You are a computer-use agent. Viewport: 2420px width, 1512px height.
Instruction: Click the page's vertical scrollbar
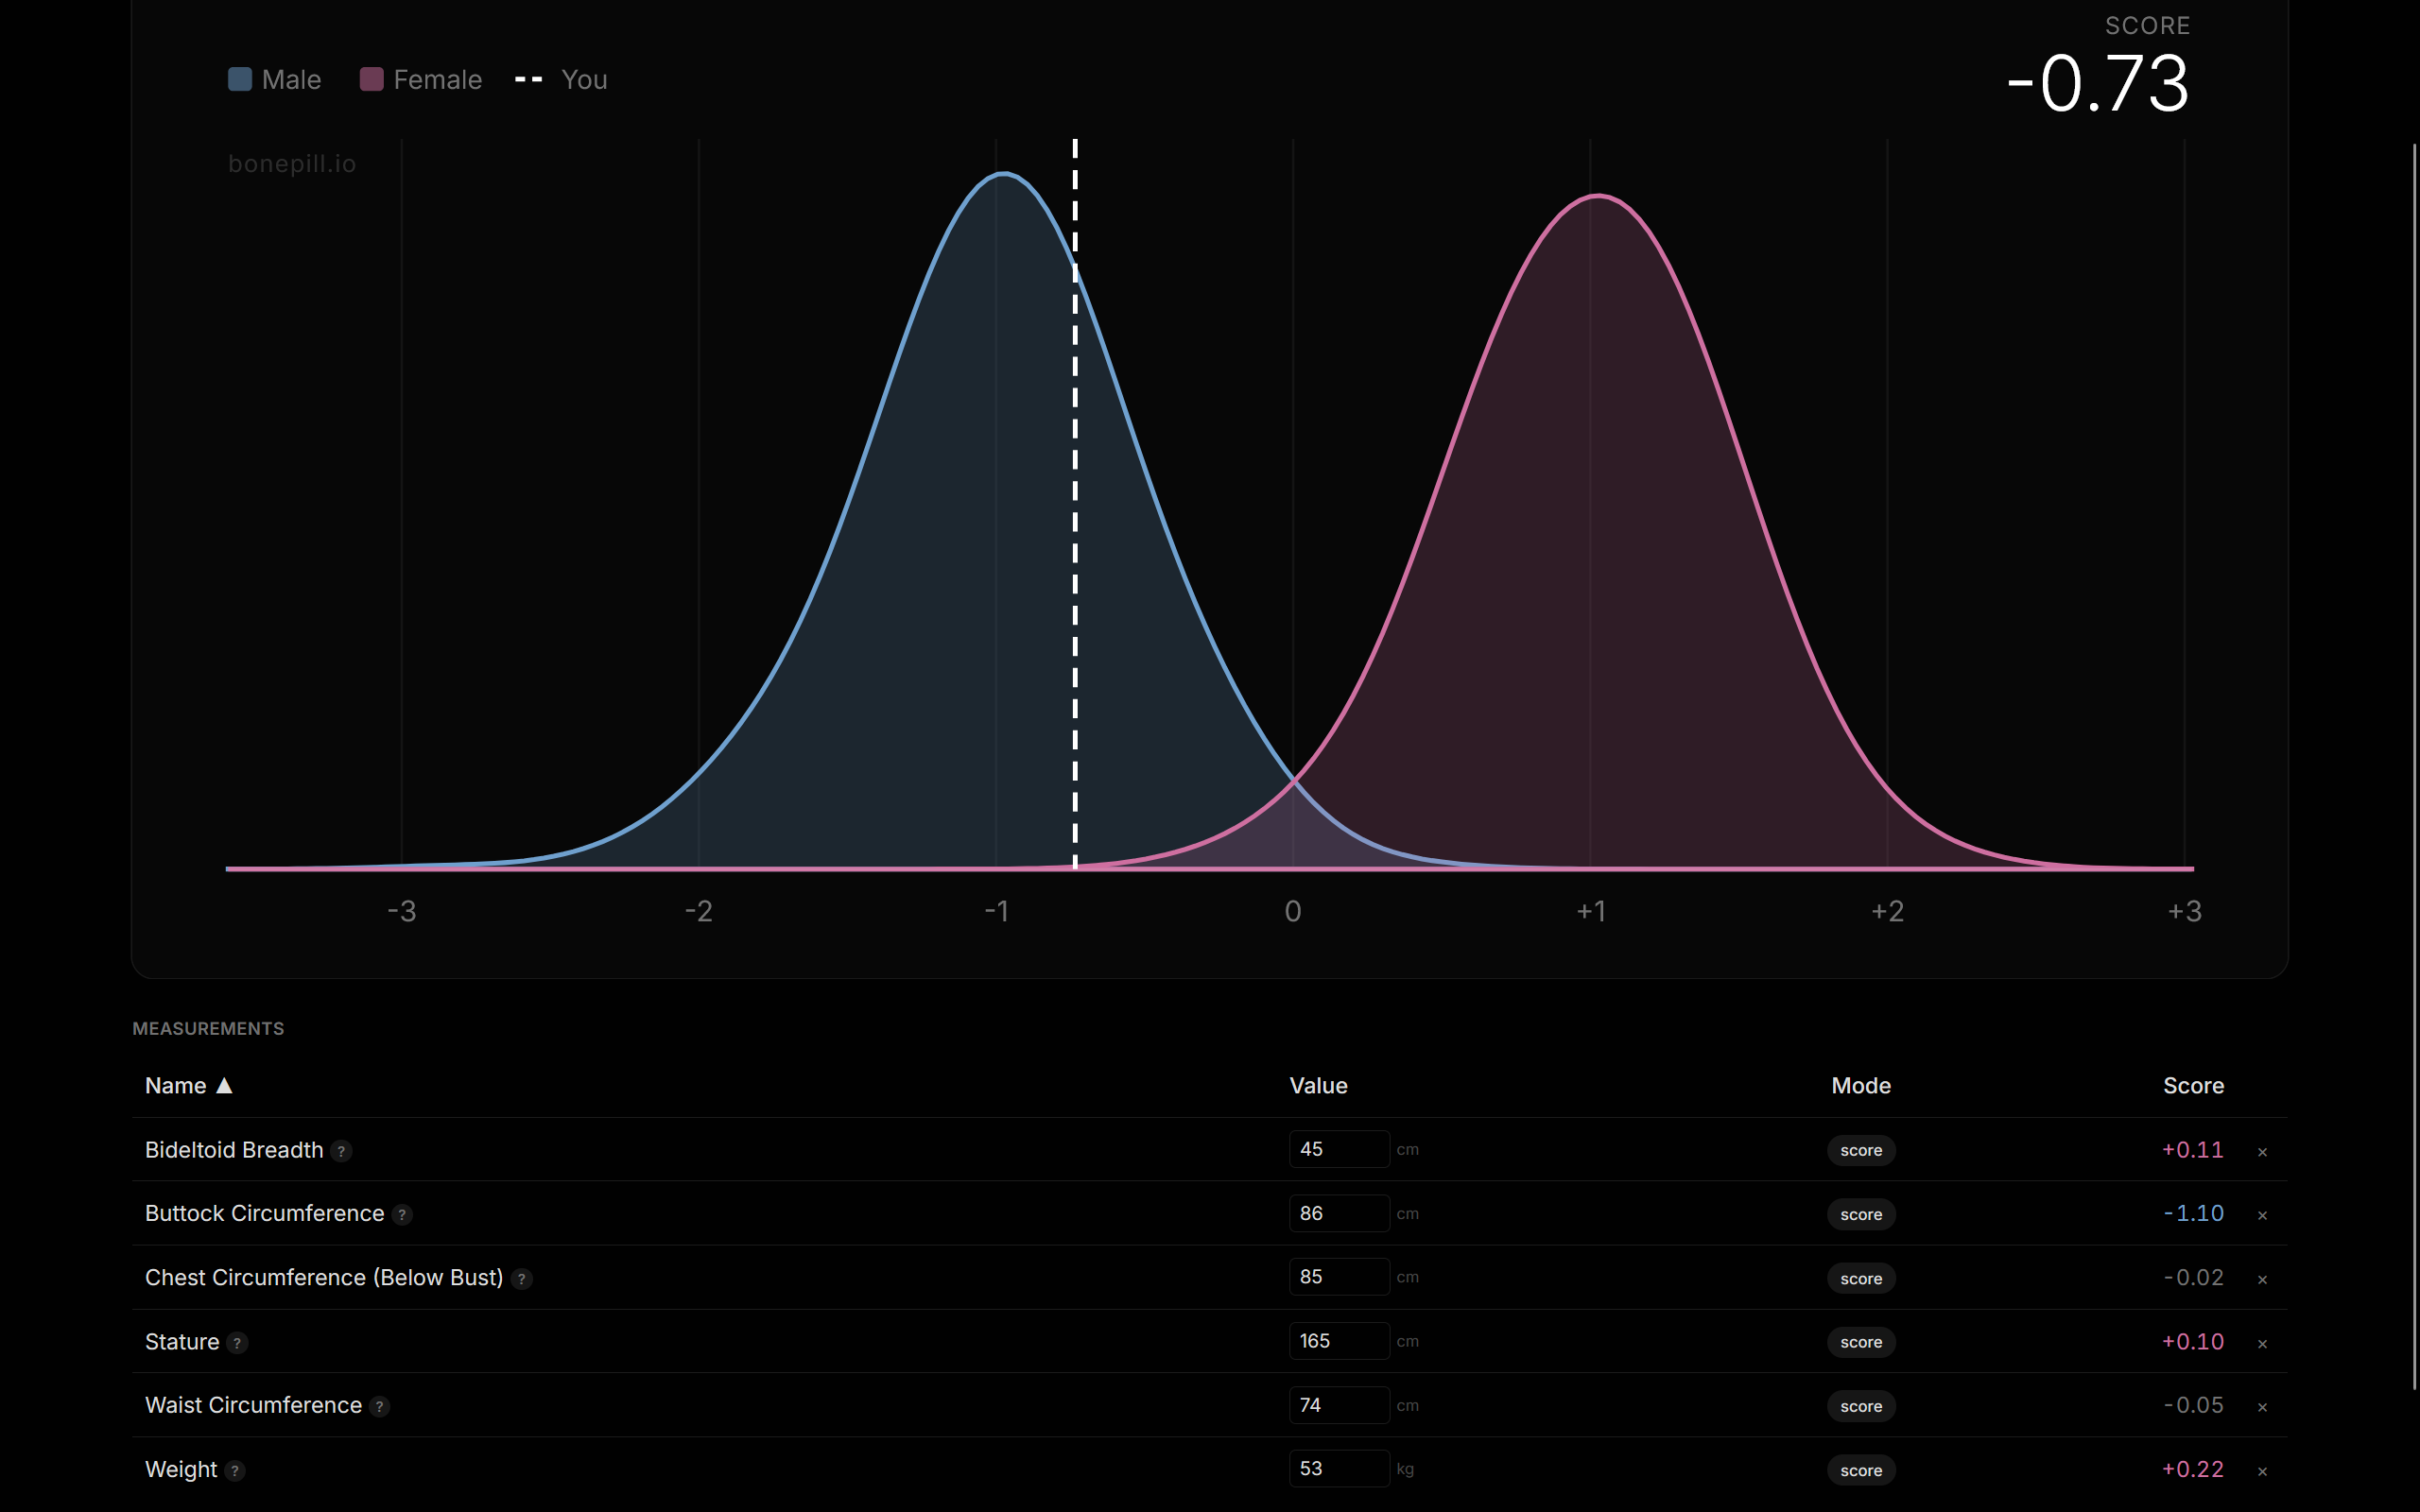pos(2413,765)
